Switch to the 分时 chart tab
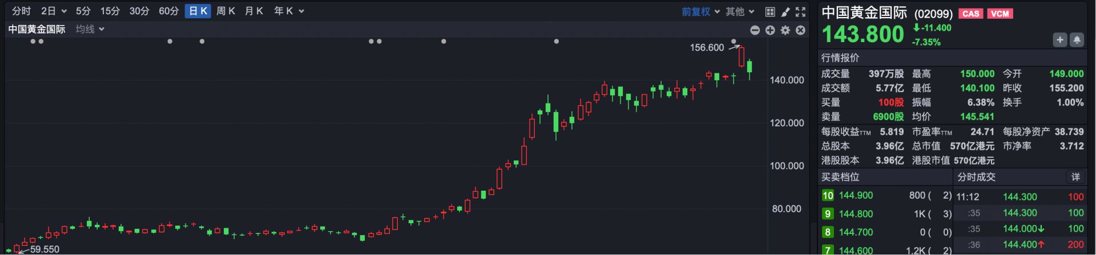 click(x=22, y=11)
